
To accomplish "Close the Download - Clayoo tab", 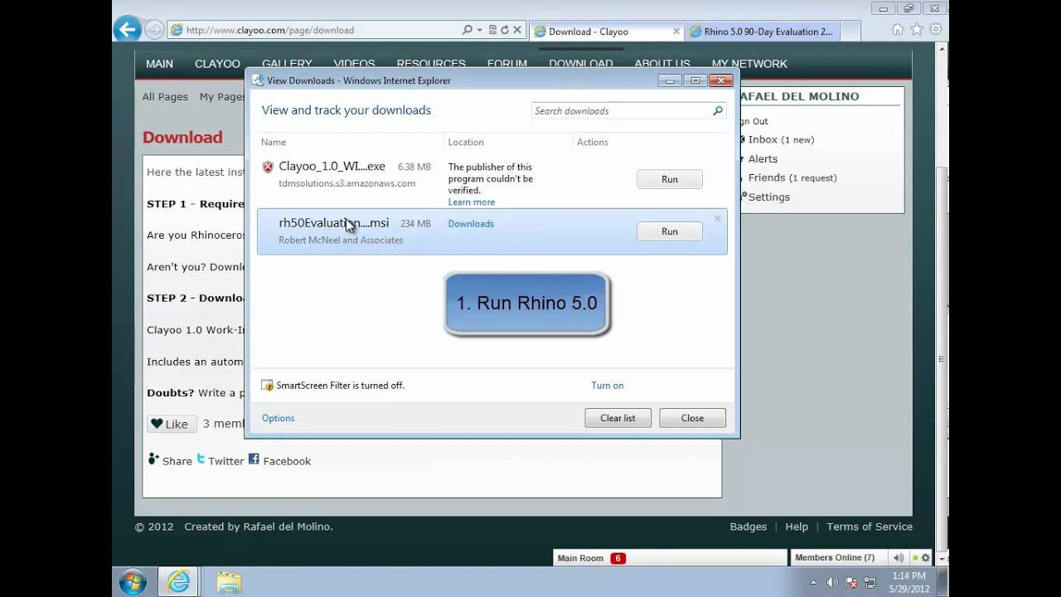I will (676, 32).
